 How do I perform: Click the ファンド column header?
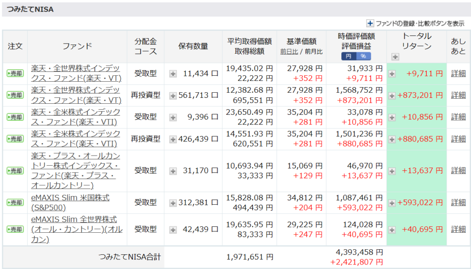(x=77, y=46)
